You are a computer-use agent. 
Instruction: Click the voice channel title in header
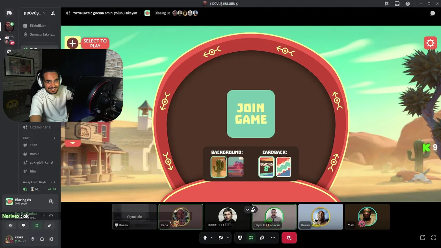pos(105,13)
